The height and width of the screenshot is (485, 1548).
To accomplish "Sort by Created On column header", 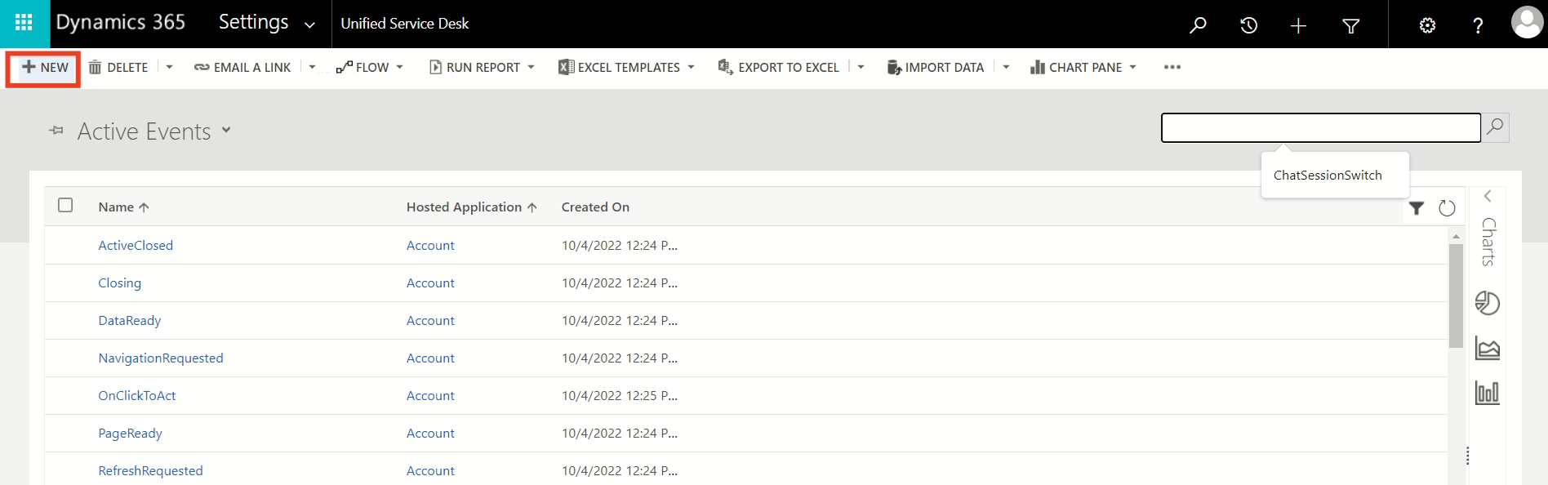I will pyautogui.click(x=595, y=207).
